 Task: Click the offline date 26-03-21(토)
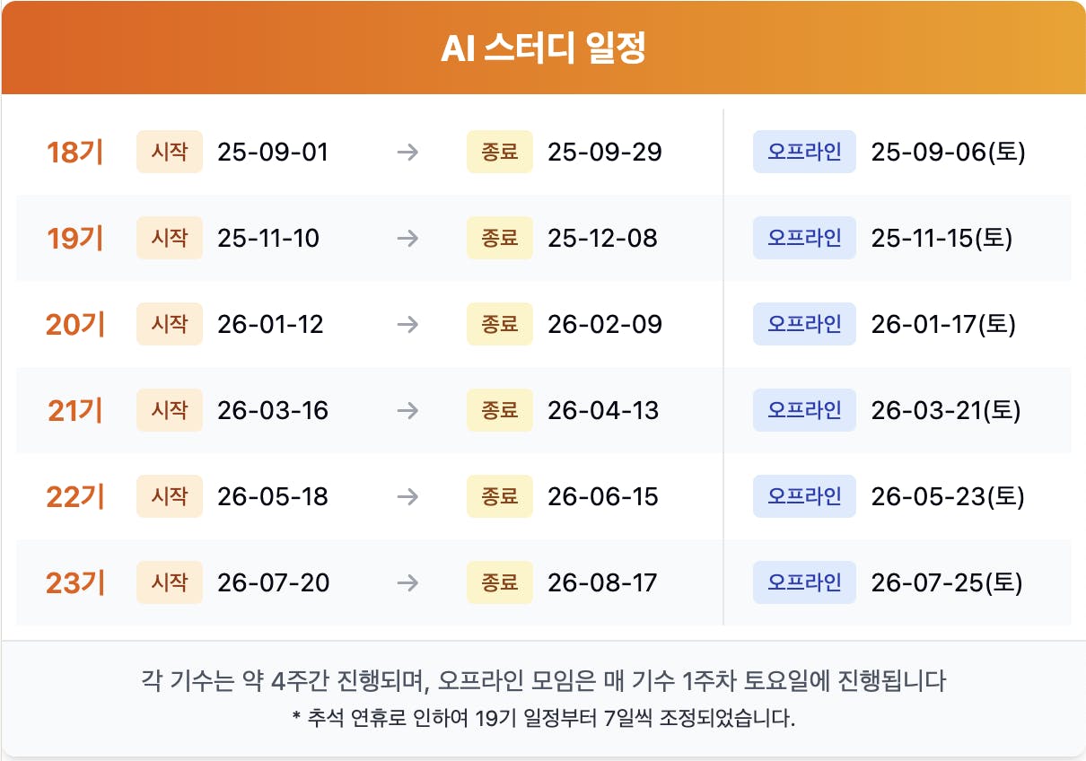tap(946, 411)
